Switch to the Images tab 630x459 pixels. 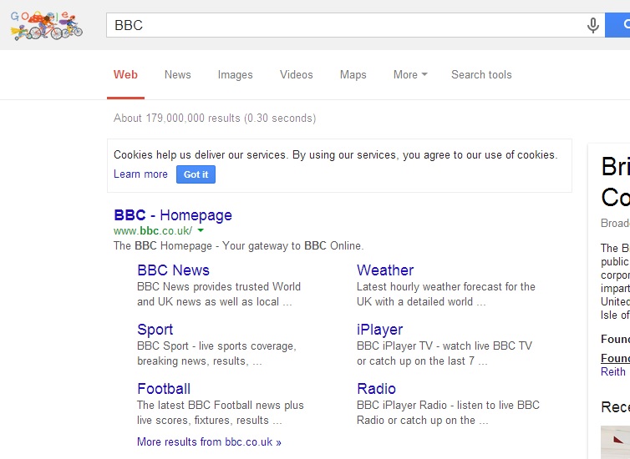pyautogui.click(x=236, y=74)
